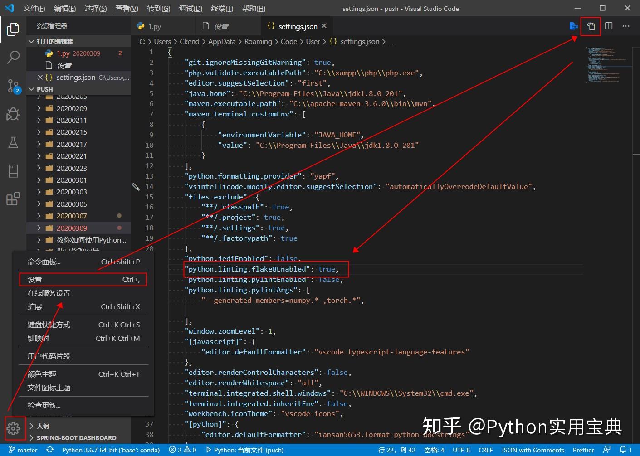Open the Source Control view
Viewport: 640px width, 456px height.
[13, 86]
